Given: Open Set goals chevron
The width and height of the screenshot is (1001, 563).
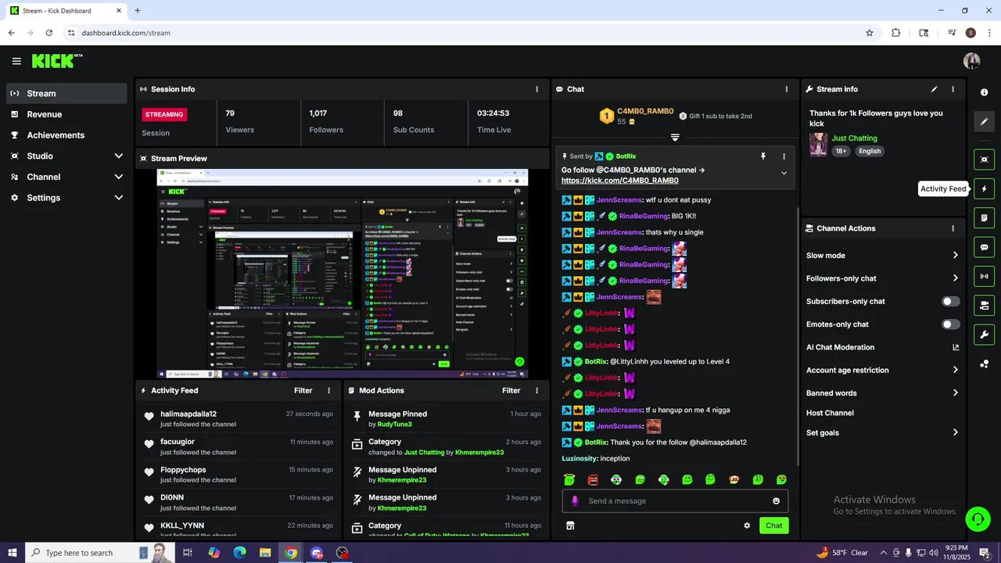Looking at the screenshot, I should pyautogui.click(x=956, y=432).
